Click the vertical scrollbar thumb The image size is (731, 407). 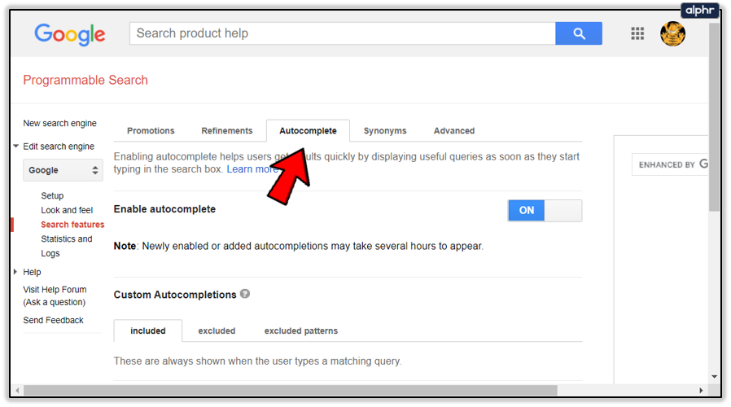[x=714, y=116]
